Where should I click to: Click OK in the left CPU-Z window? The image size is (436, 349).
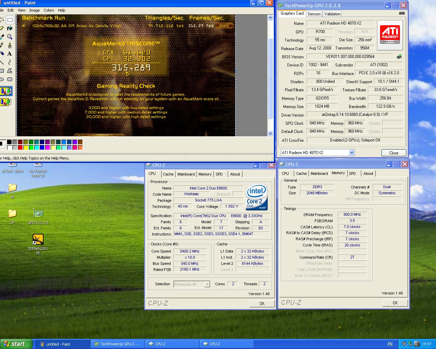tap(262, 303)
